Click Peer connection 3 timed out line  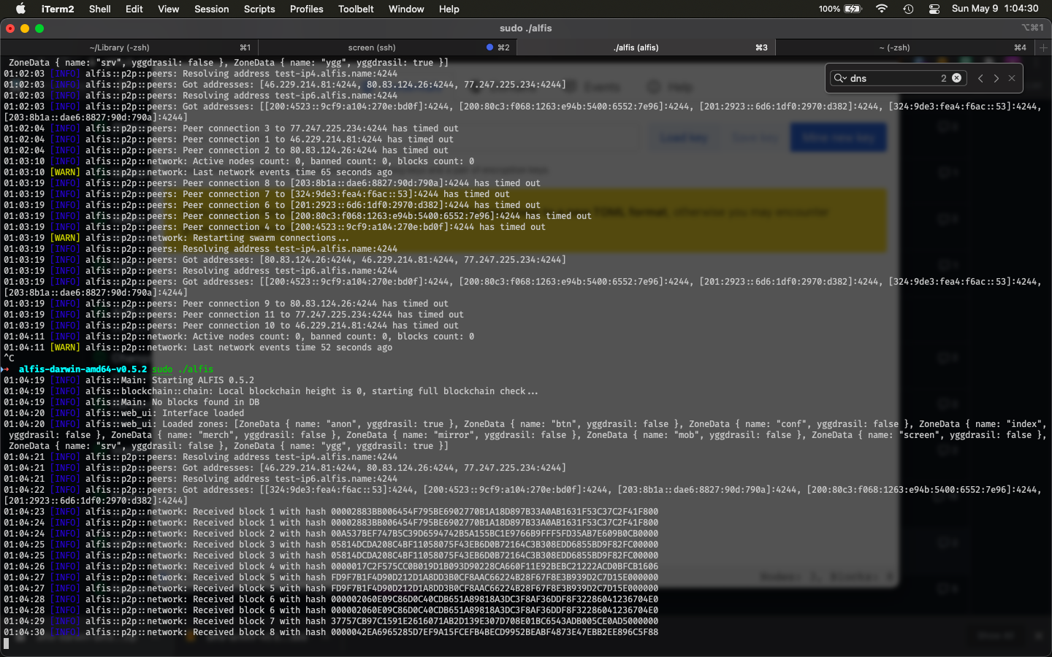pos(231,128)
